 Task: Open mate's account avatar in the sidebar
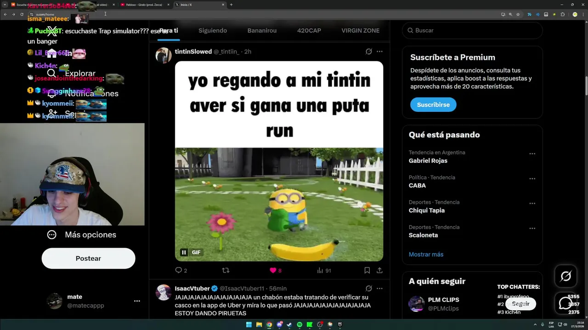pos(55,301)
